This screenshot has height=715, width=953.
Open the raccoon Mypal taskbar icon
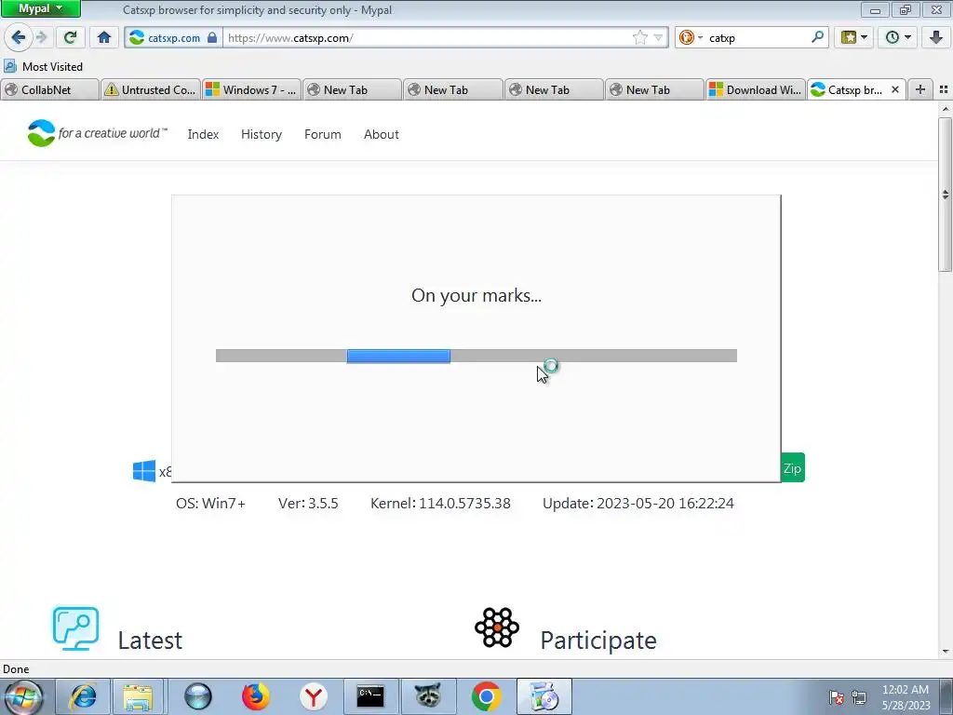pyautogui.click(x=428, y=696)
